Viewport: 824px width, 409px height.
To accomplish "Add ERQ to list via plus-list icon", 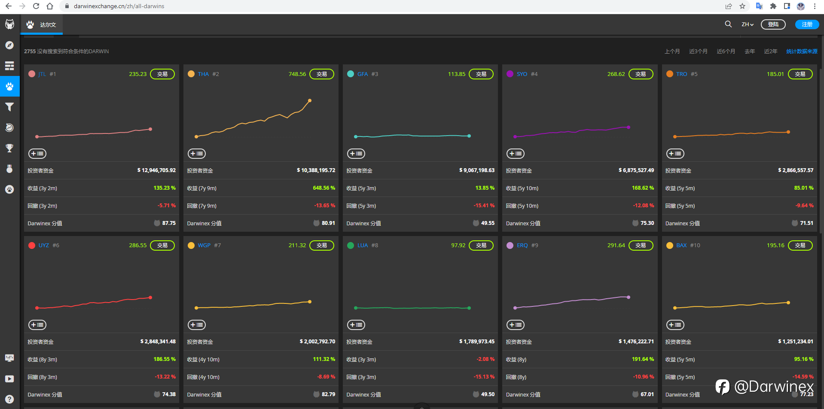I will [x=516, y=325].
